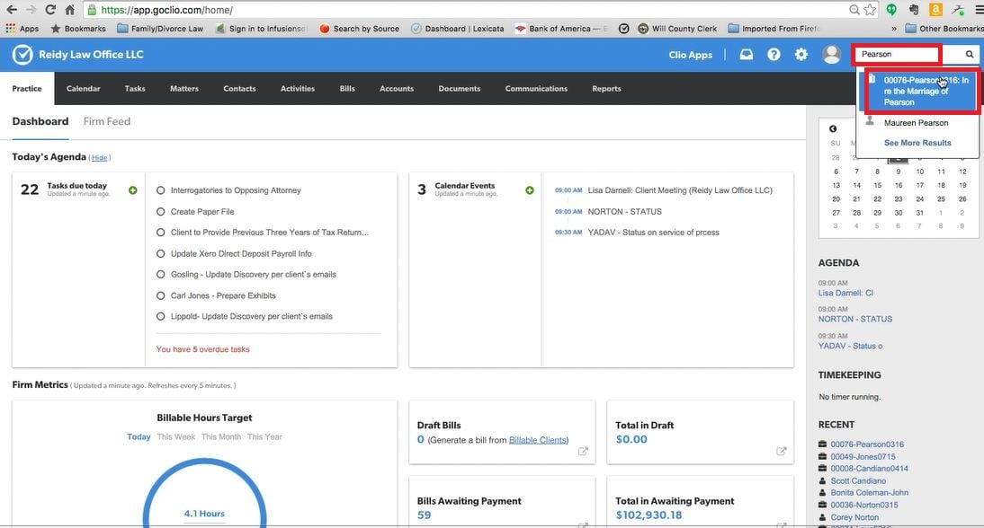Add calendar event with green plus icon
This screenshot has height=528, width=984.
coord(529,190)
